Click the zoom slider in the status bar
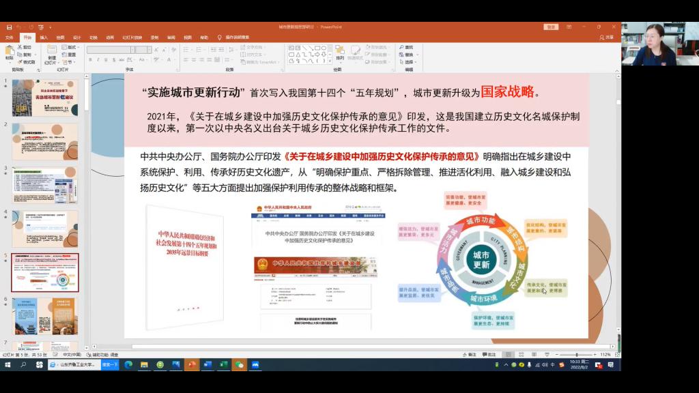The image size is (699, 393). pos(577,355)
